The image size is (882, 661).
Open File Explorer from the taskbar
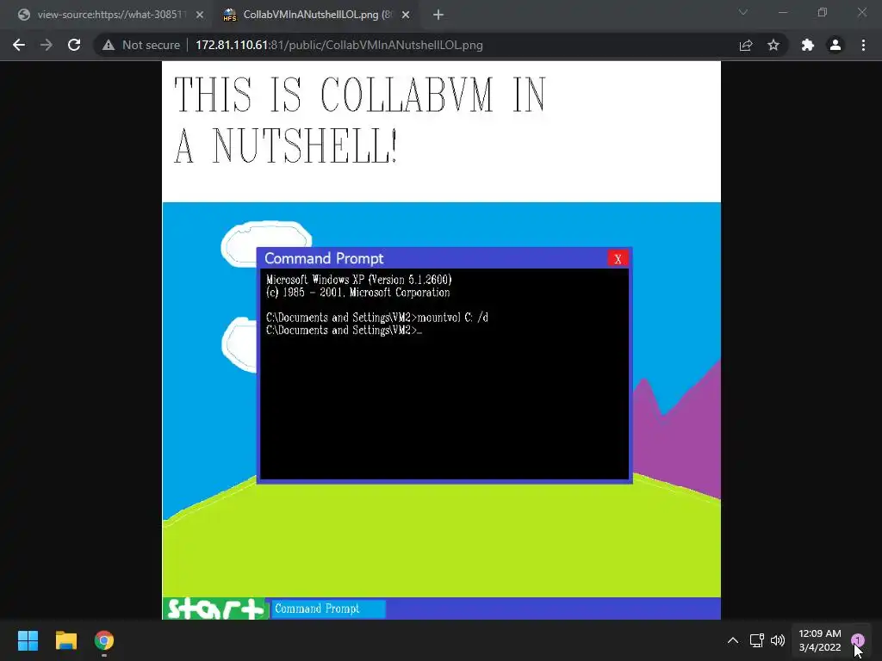(65, 640)
